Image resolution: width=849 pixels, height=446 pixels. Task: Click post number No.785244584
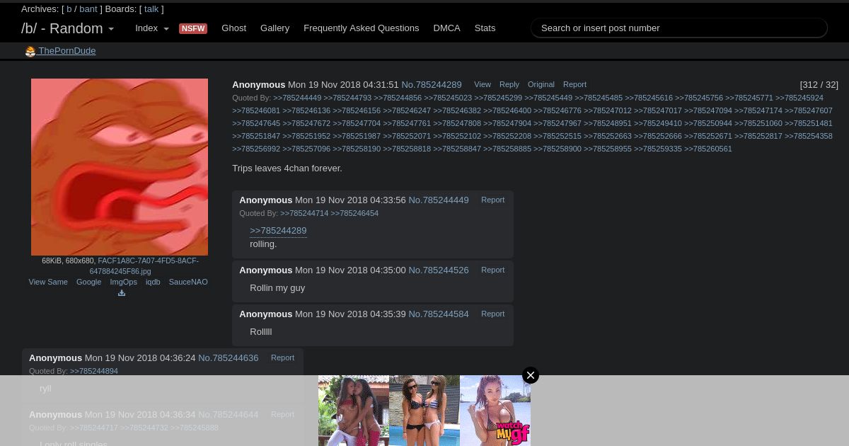[439, 314]
